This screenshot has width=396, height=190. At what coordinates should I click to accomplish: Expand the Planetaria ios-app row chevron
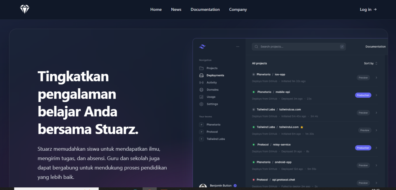pyautogui.click(x=376, y=78)
